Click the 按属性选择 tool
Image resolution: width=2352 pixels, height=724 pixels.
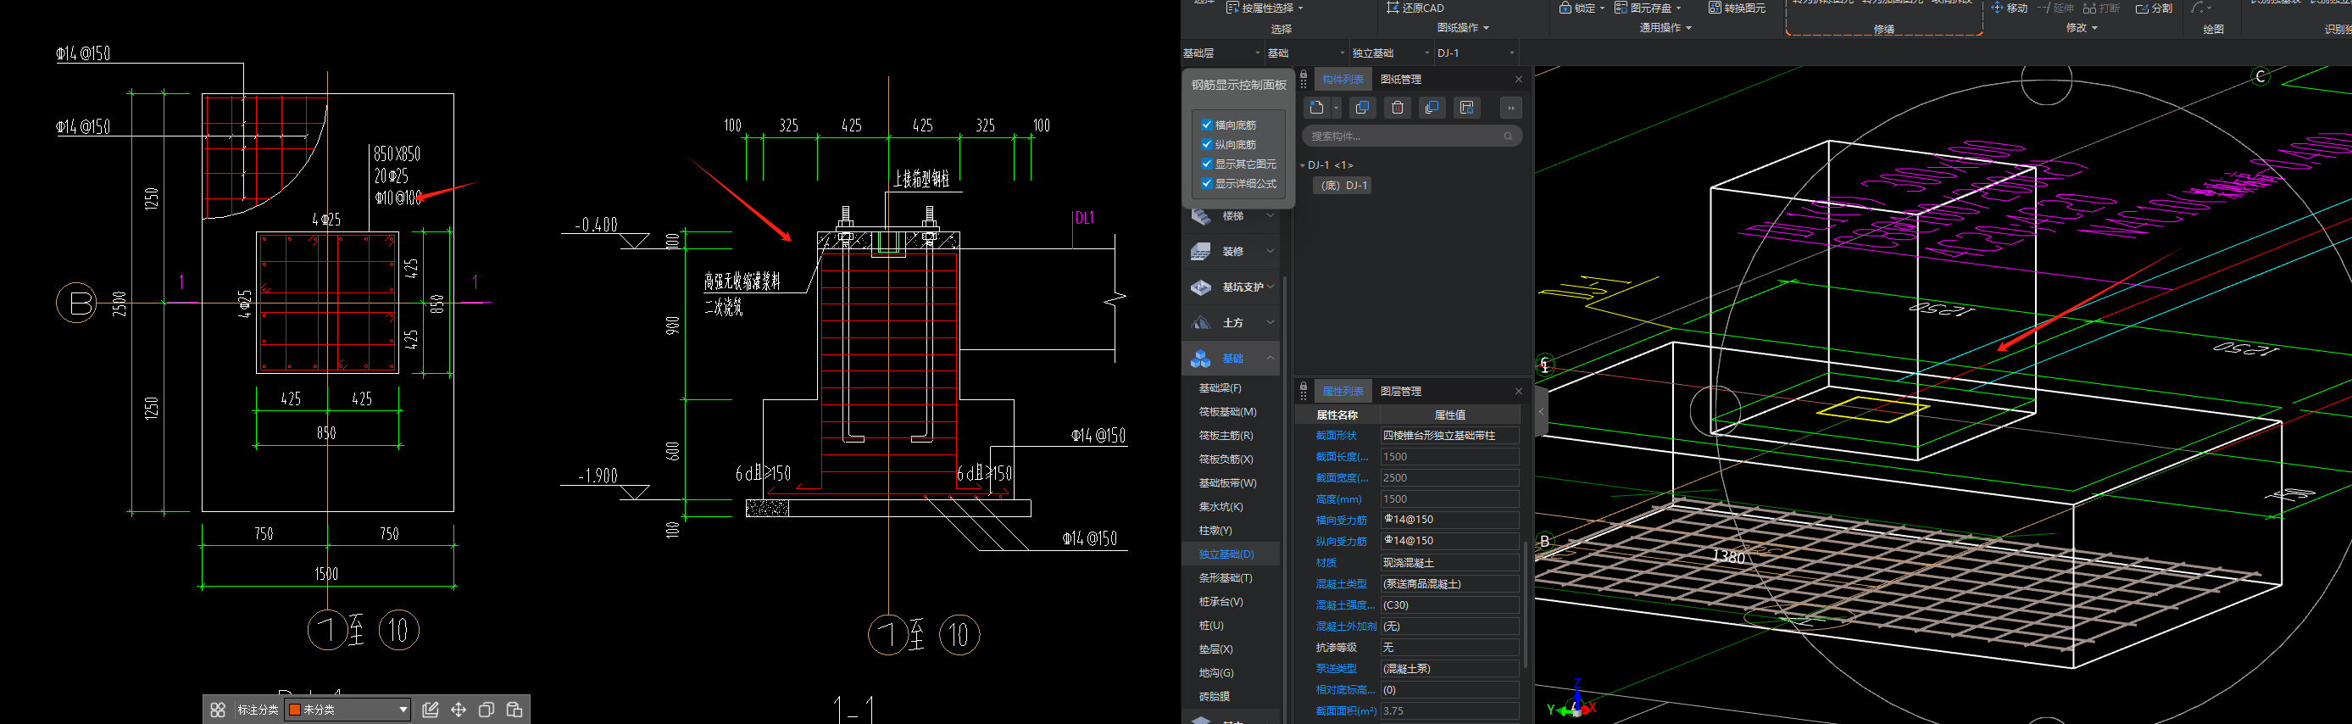click(x=1265, y=8)
